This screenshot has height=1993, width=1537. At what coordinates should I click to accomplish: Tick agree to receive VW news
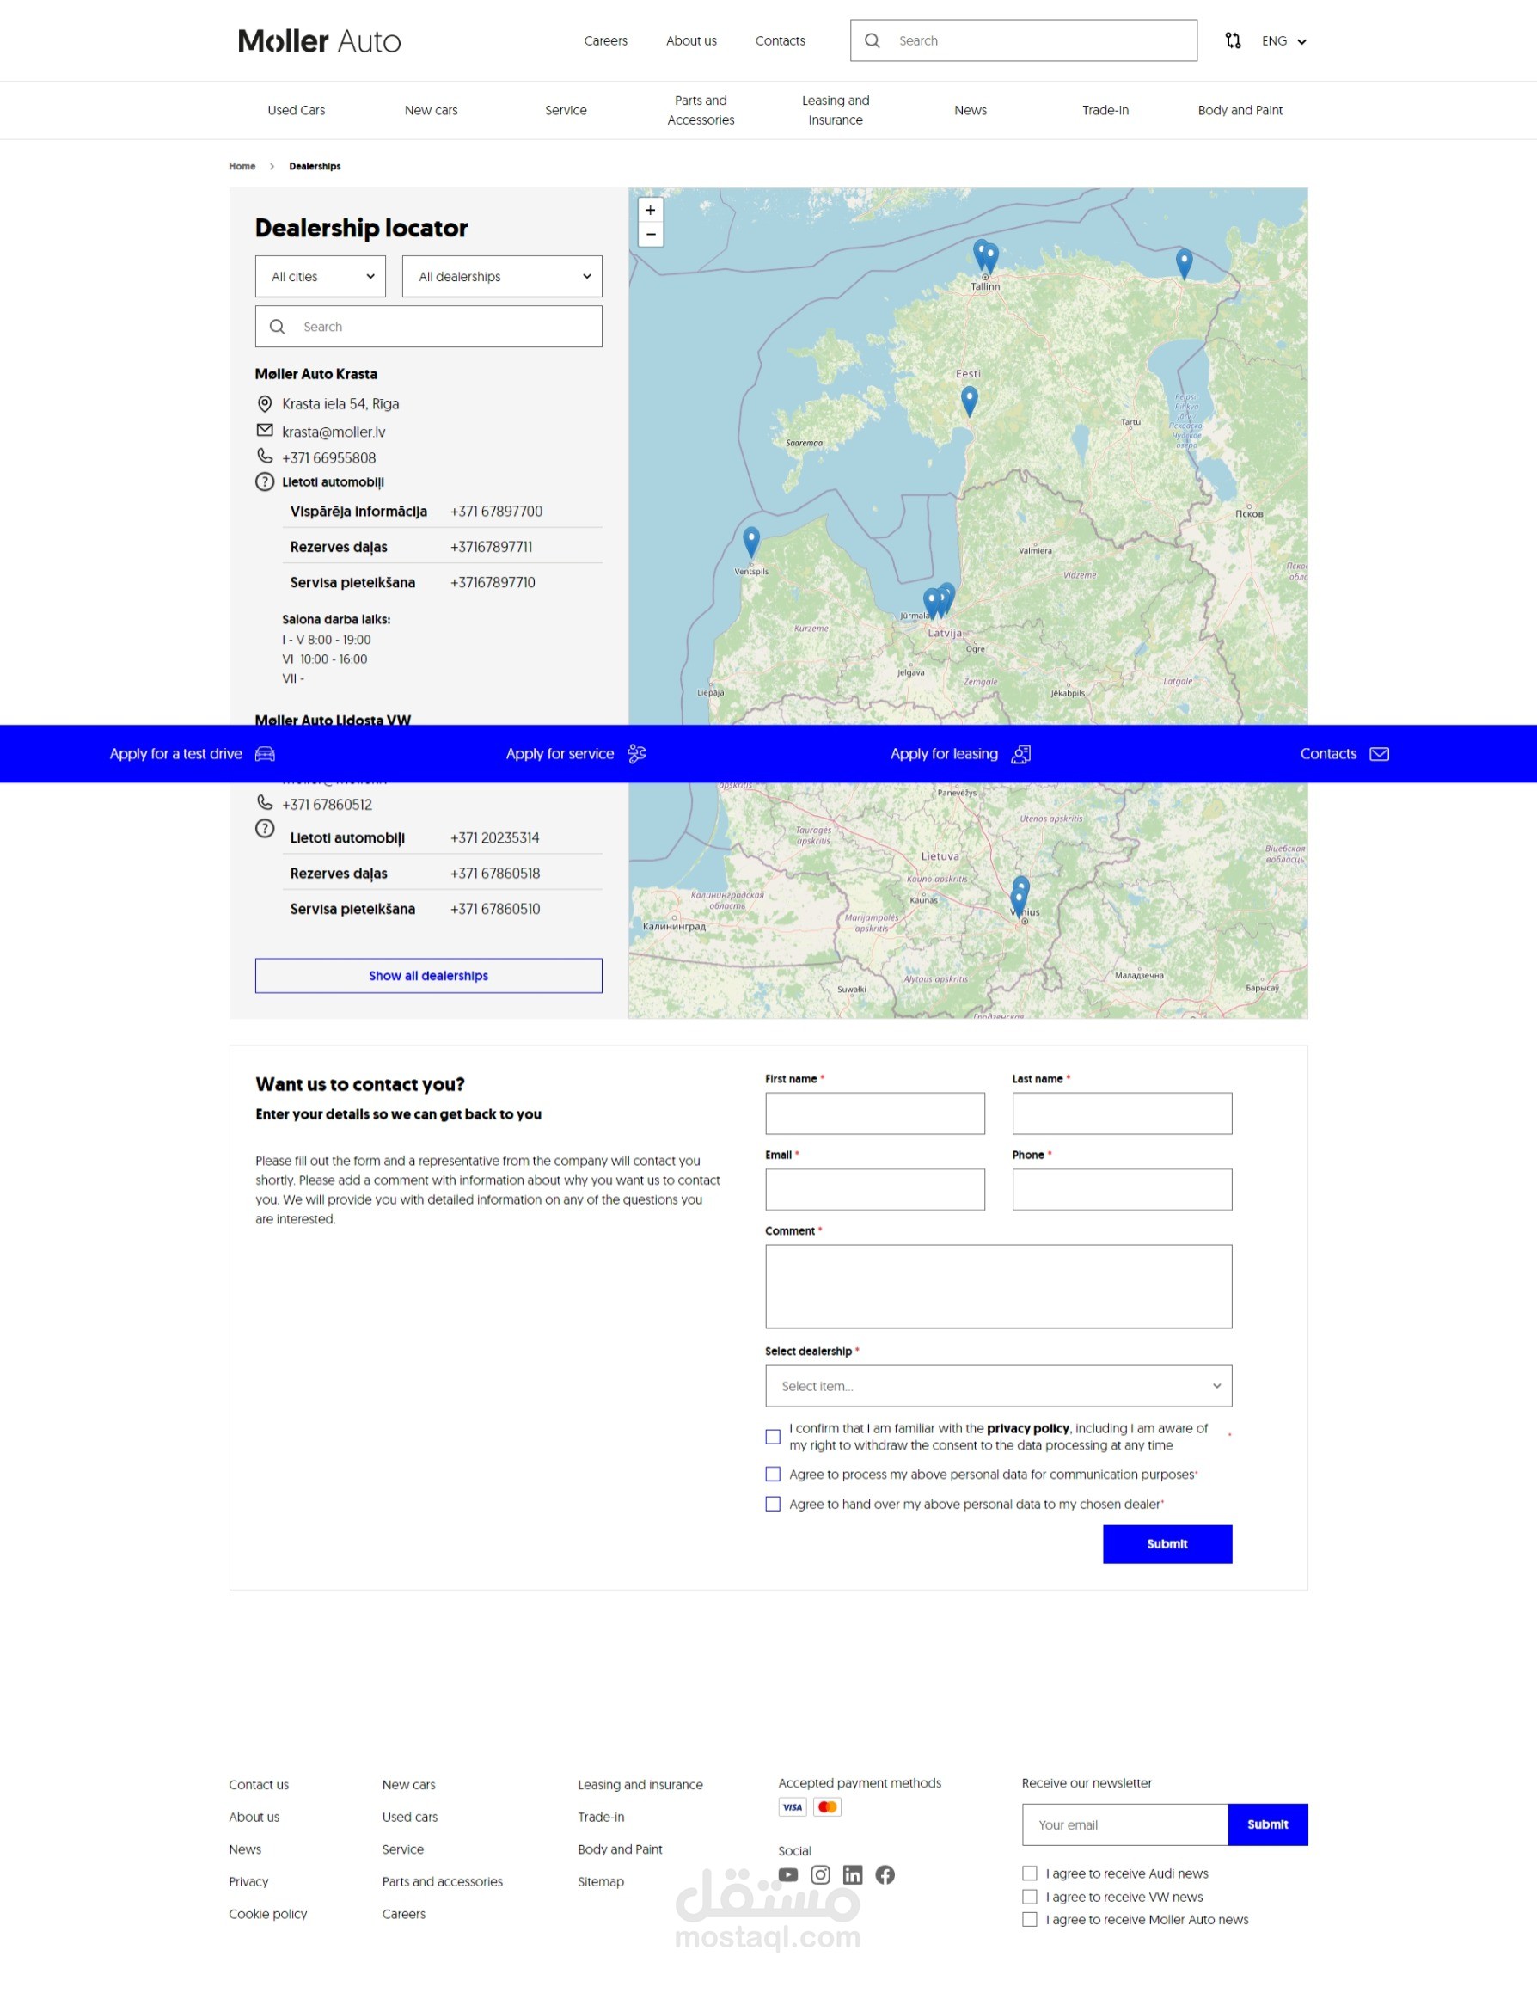pos(1030,1898)
